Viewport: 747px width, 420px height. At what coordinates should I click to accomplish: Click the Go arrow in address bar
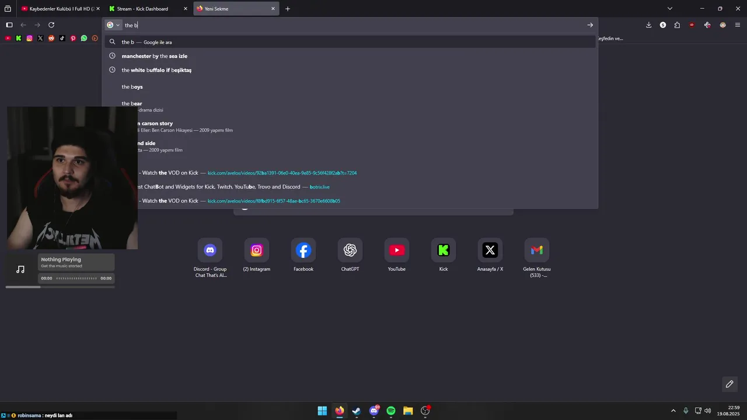coord(590,25)
